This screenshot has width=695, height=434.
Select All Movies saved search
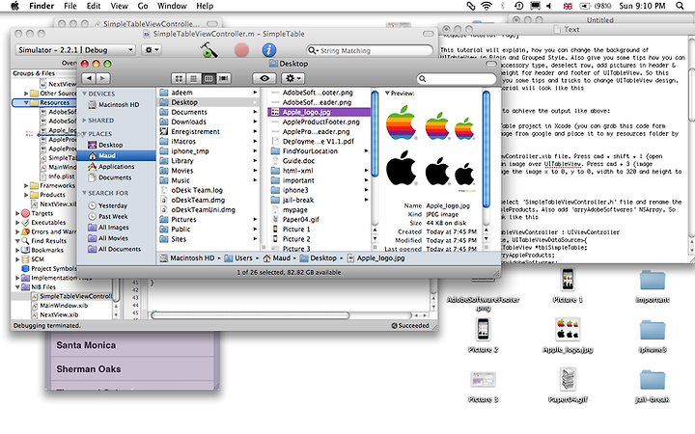(x=108, y=238)
